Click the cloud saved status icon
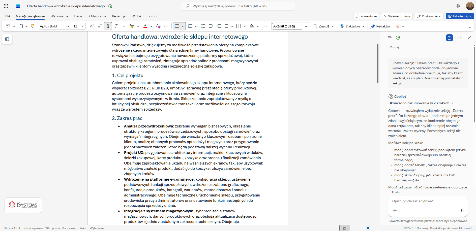Viewport: 476px width, 231px height. 110,6
